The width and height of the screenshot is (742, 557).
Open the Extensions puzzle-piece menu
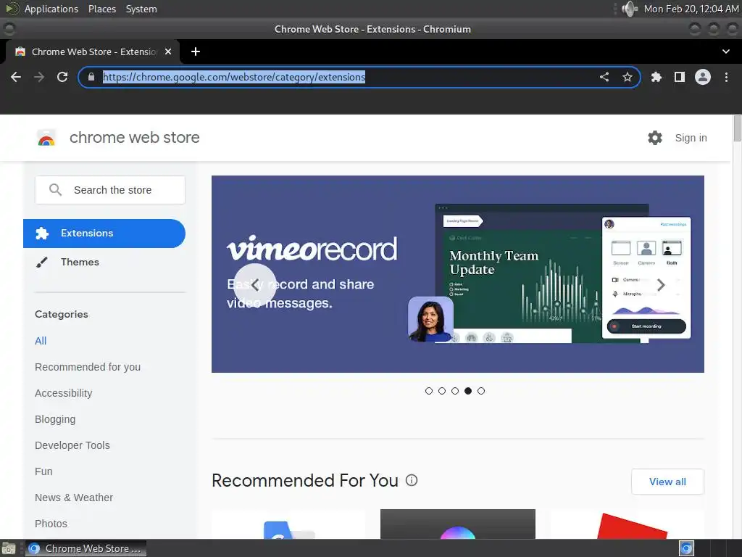tap(656, 77)
